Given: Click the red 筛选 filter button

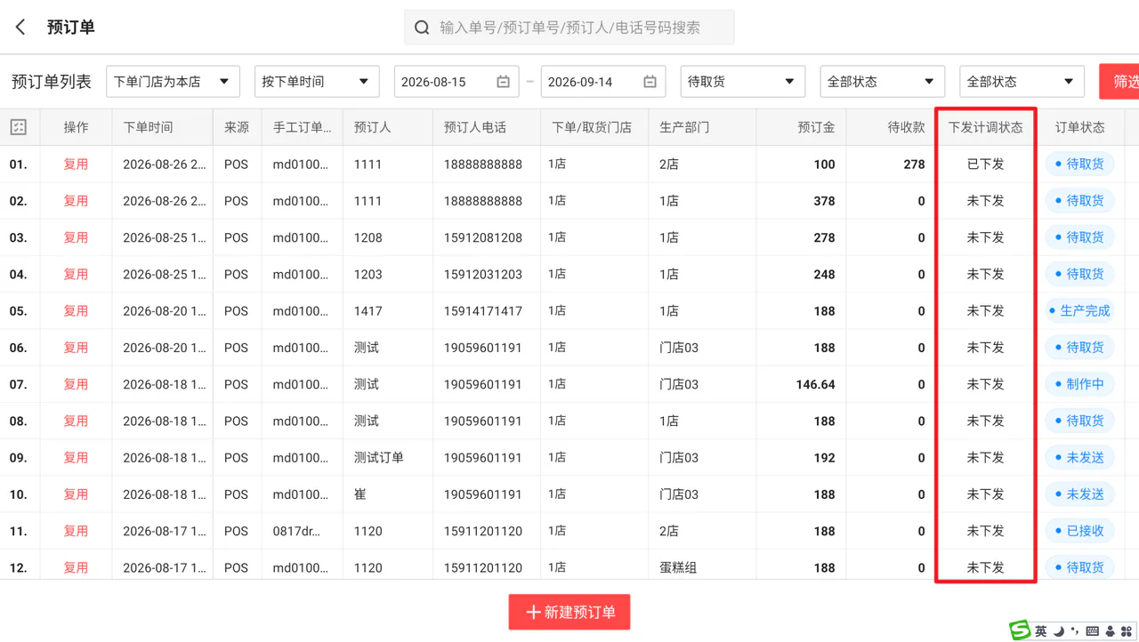Looking at the screenshot, I should coord(1120,82).
